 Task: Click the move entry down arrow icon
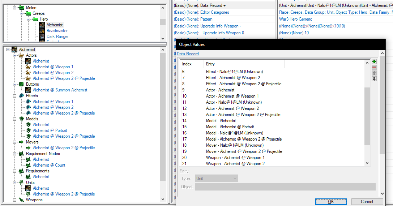(374, 79)
